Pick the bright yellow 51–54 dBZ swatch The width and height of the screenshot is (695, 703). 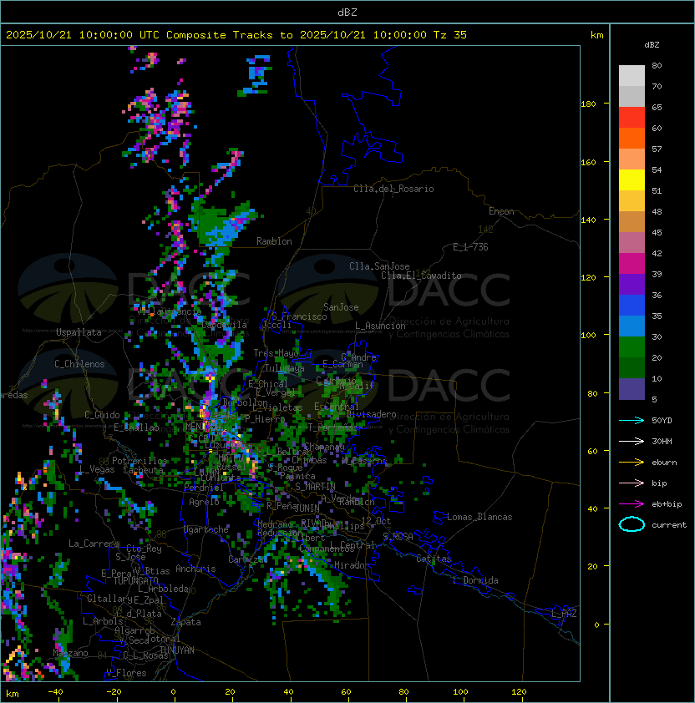(x=632, y=180)
